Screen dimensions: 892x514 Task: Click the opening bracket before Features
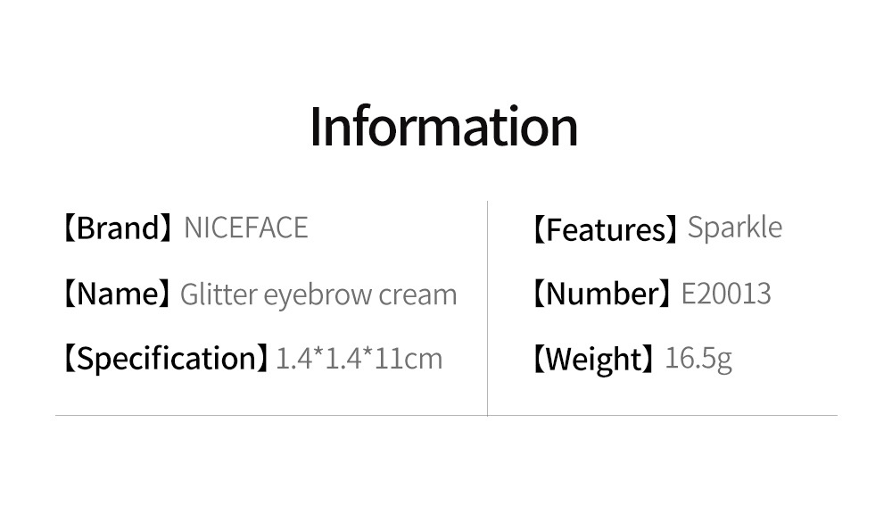pyautogui.click(x=537, y=230)
